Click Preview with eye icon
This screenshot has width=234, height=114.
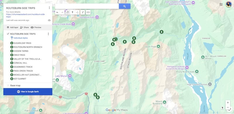click(x=36, y=27)
